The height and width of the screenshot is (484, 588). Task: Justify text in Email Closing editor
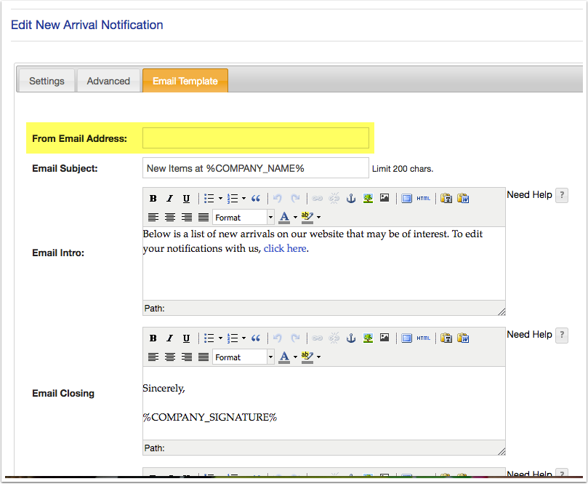click(x=204, y=357)
